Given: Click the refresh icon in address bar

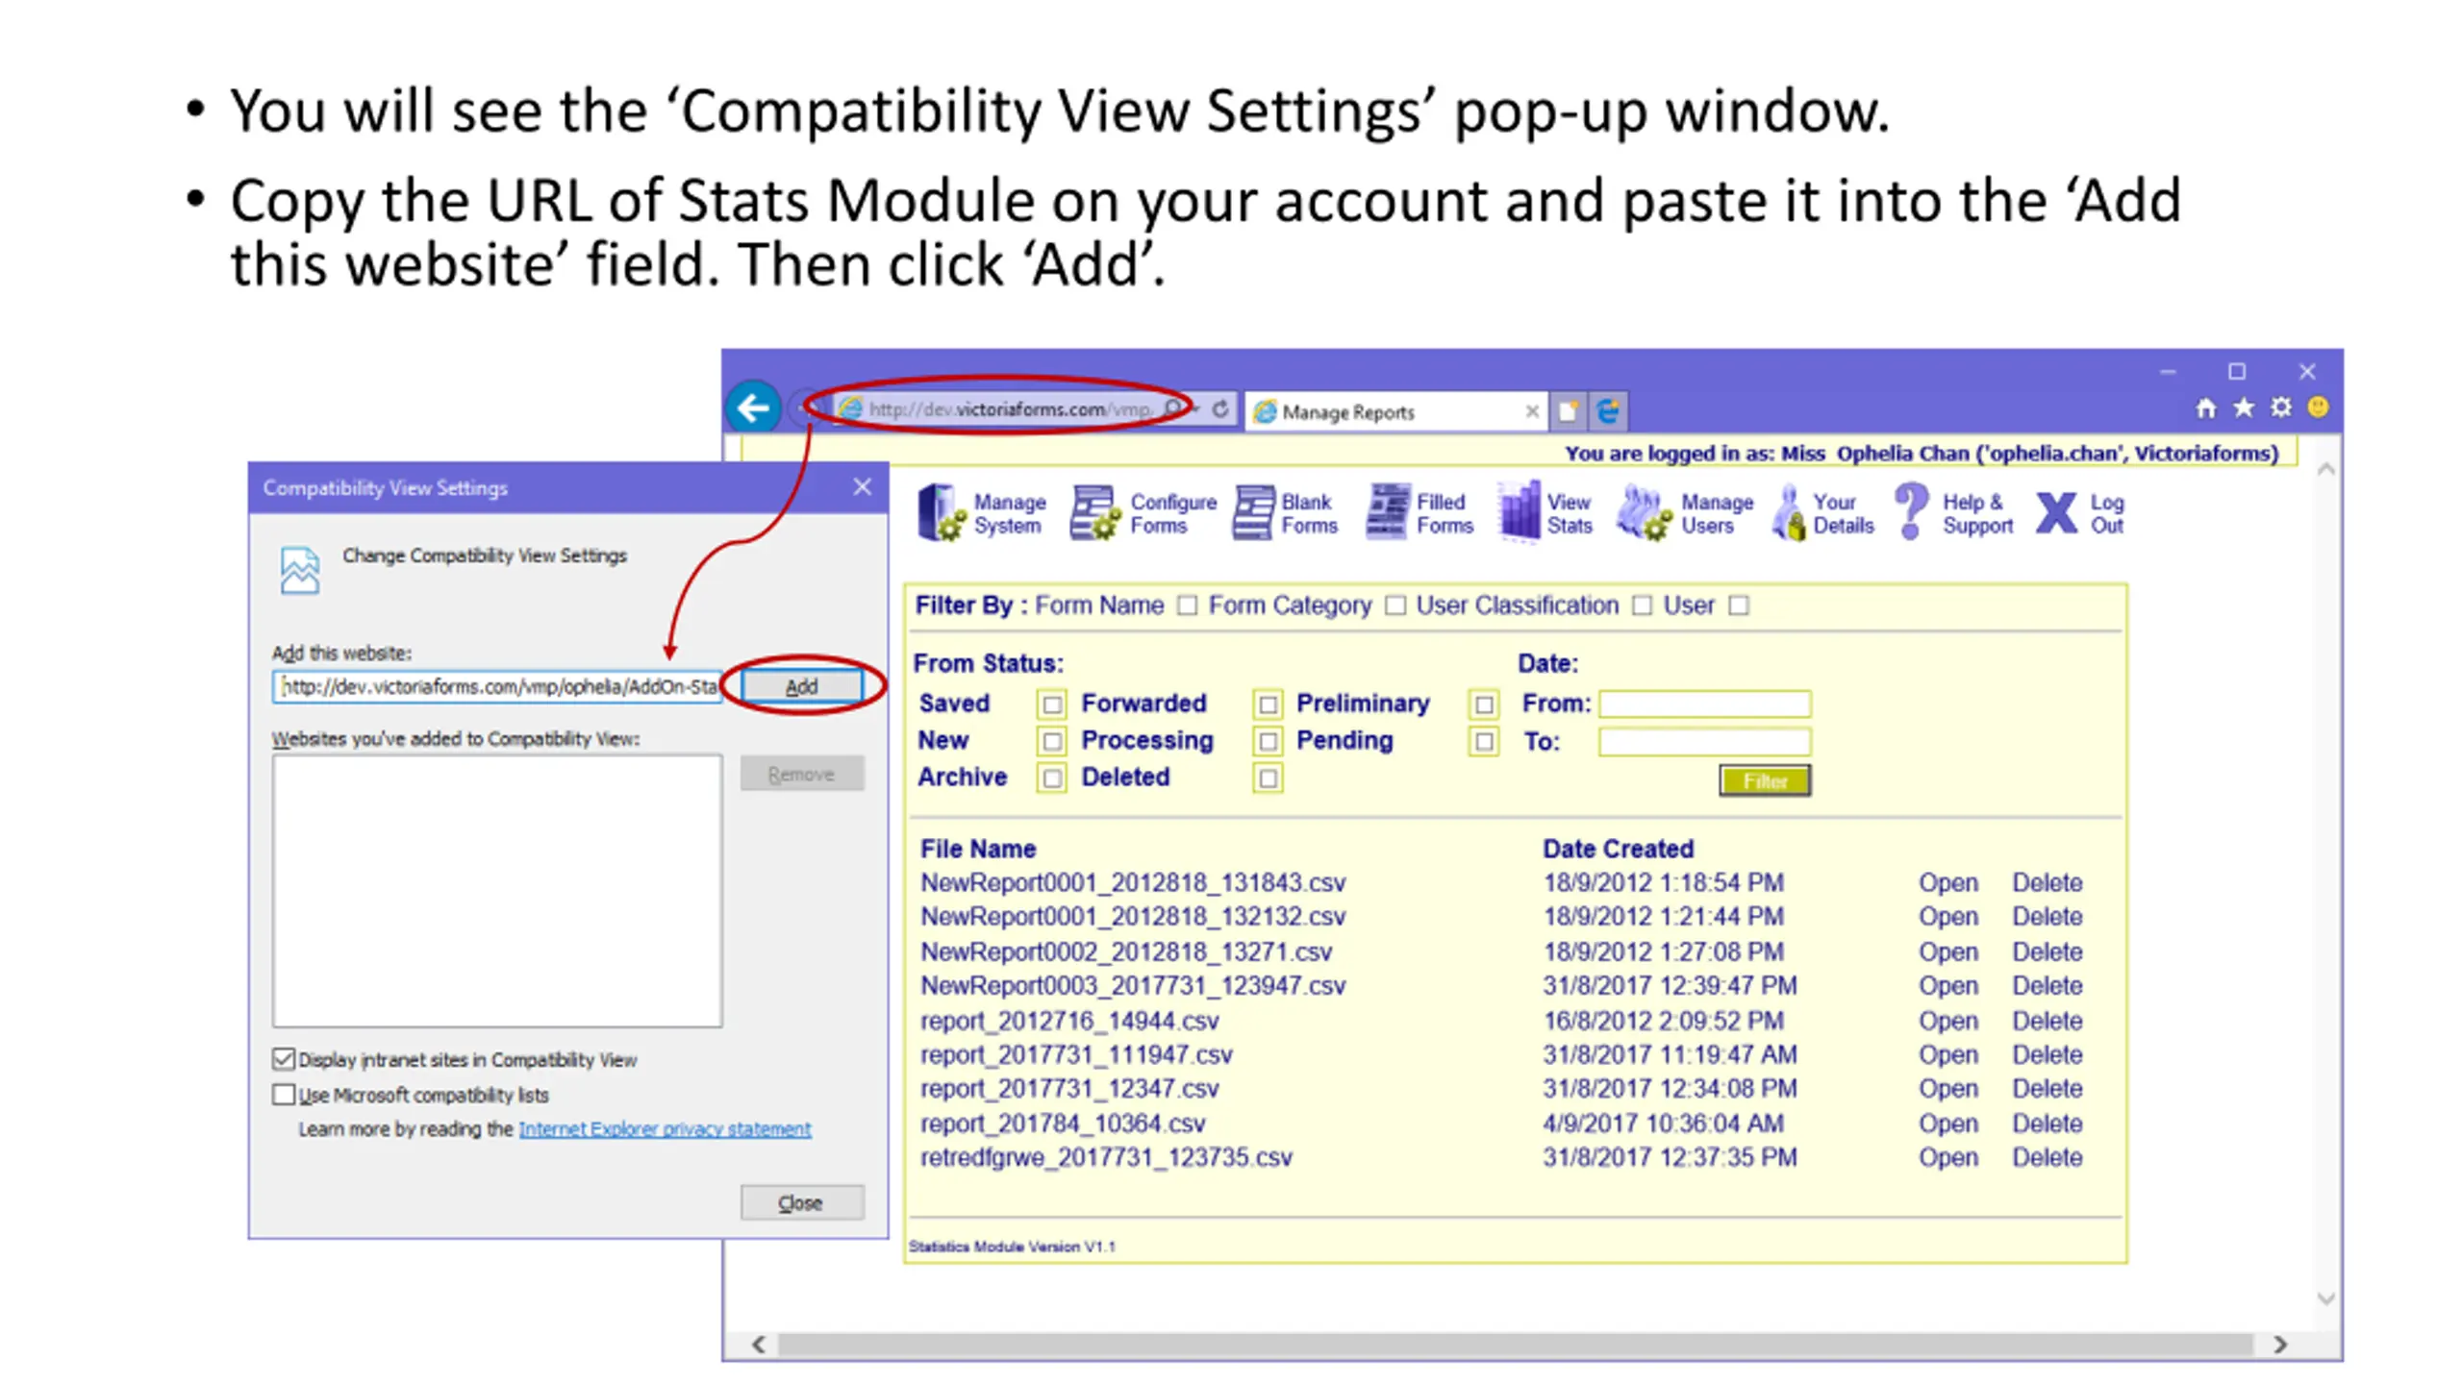Looking at the screenshot, I should [x=1220, y=409].
